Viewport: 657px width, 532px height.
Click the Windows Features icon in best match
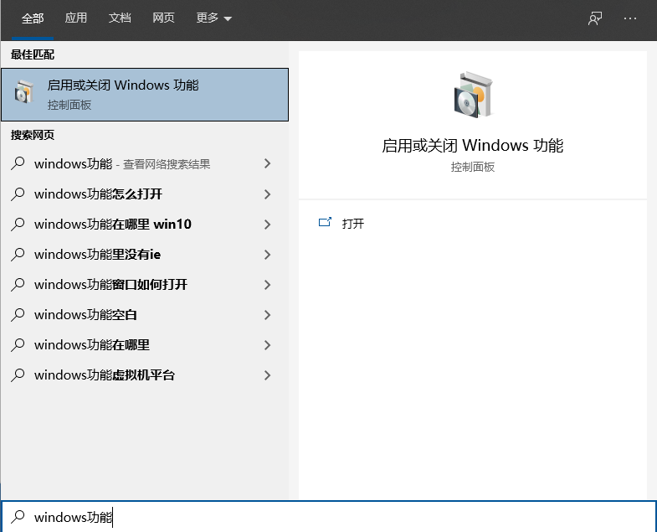pyautogui.click(x=24, y=94)
